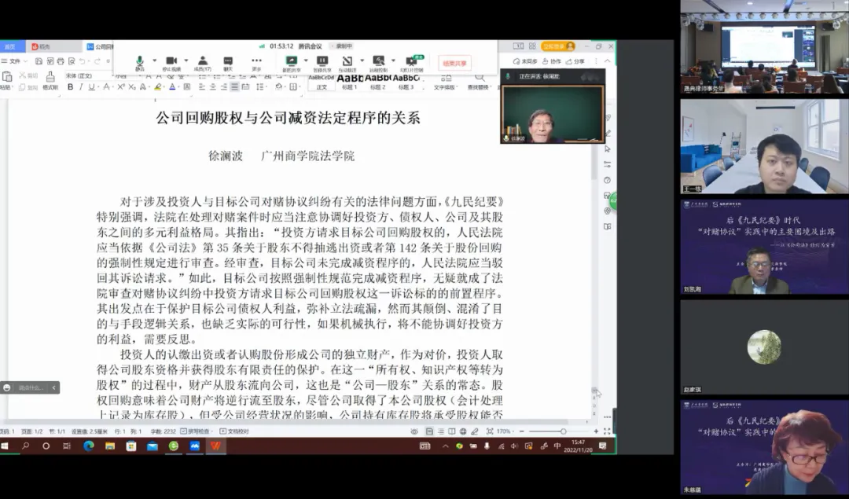Open the interactive annotation tool
Viewport: 849px width, 499px height.
point(347,62)
